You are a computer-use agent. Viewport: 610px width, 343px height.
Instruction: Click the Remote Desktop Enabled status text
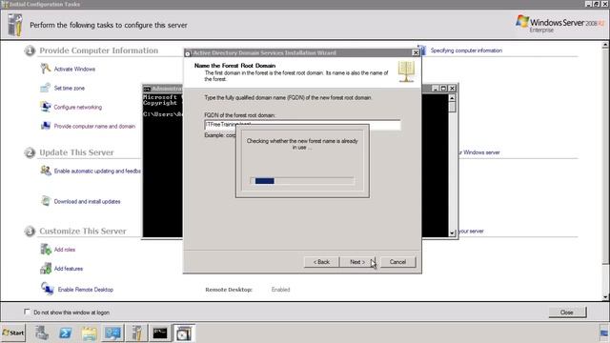[280, 290]
